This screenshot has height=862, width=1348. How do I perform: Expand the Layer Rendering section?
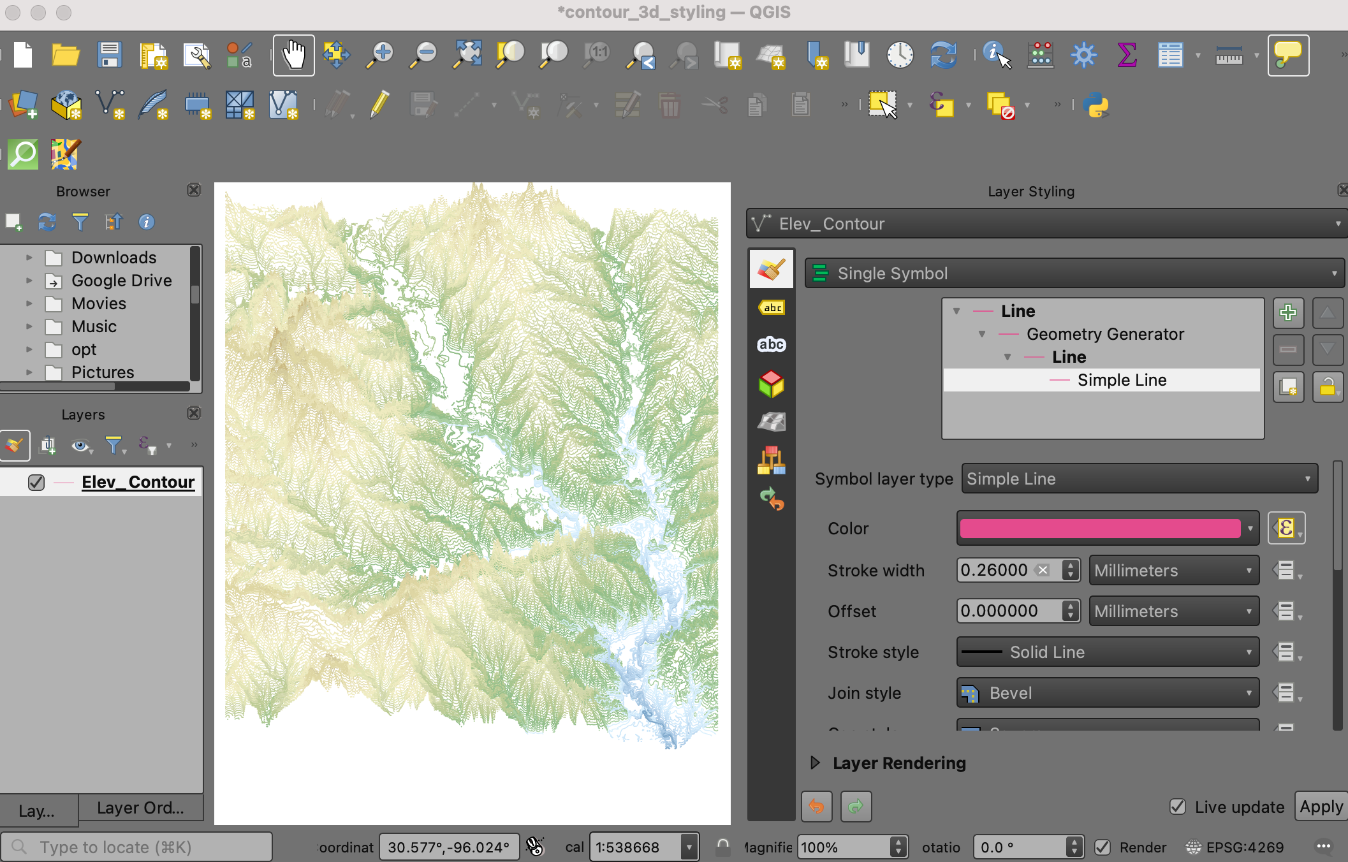pos(815,763)
